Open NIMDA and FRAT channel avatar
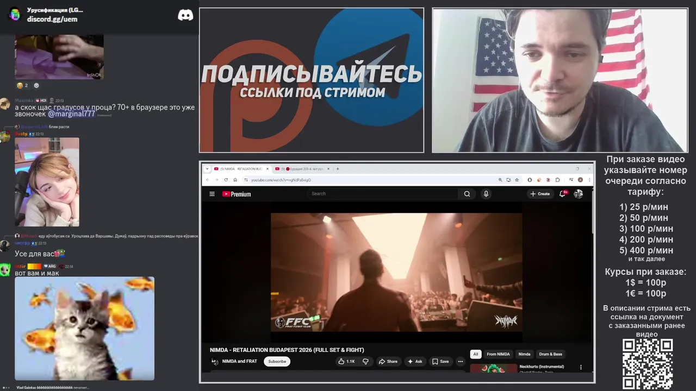Image resolution: width=696 pixels, height=391 pixels. click(215, 362)
